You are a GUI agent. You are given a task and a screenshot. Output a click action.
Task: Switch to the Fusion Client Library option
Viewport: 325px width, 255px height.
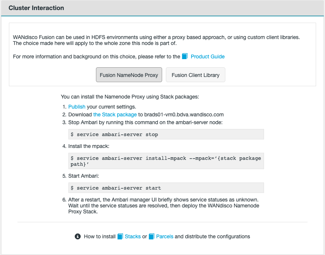[195, 75]
